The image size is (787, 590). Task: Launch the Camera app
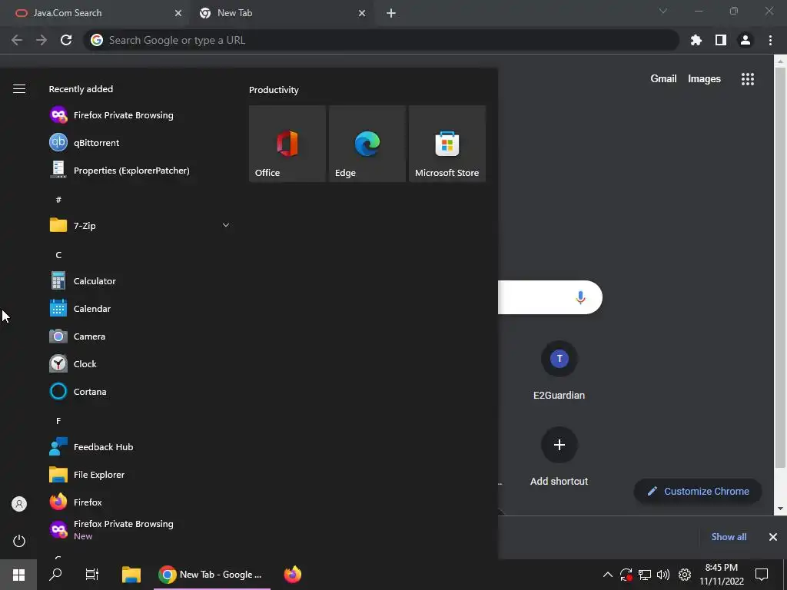[x=140, y=336]
